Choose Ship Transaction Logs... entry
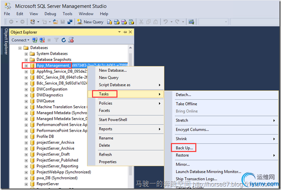281x190 pixels. 221,179
